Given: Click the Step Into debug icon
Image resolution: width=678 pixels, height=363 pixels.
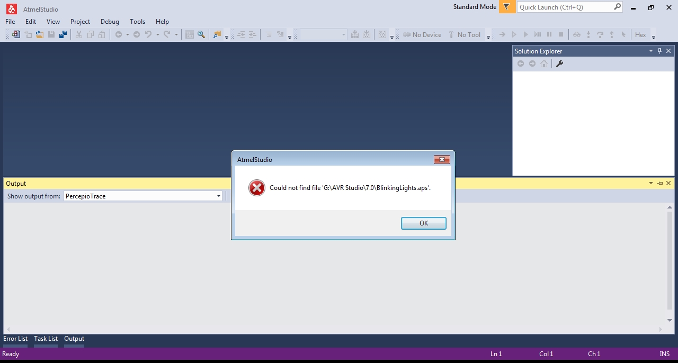Looking at the screenshot, I should point(588,34).
